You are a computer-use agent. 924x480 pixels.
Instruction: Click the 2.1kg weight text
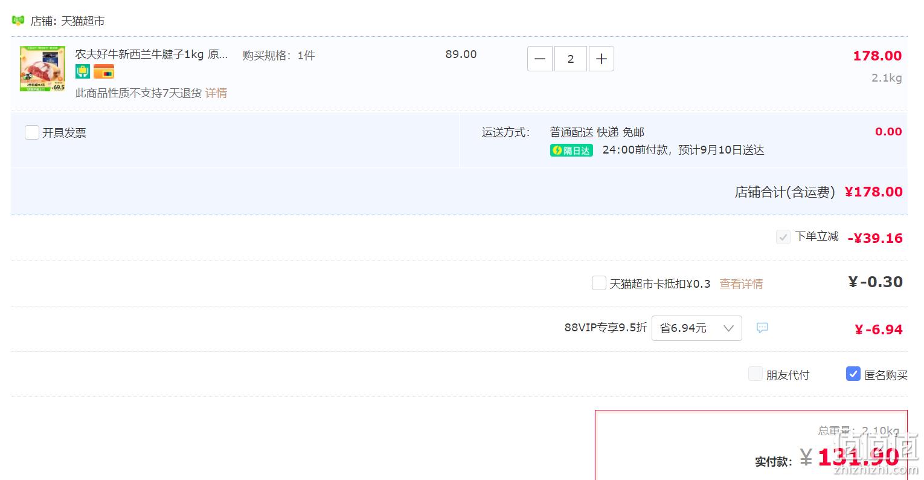click(887, 78)
